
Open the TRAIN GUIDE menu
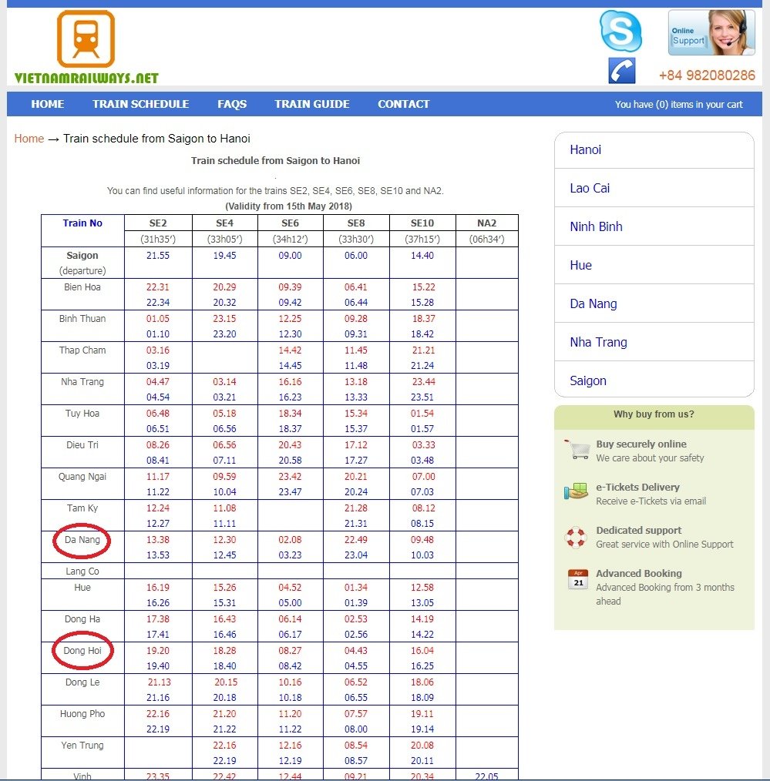click(312, 104)
